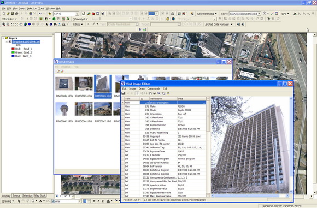Select the Make row with RICOH value
317x208 pixels.
pyautogui.click(x=165, y=106)
